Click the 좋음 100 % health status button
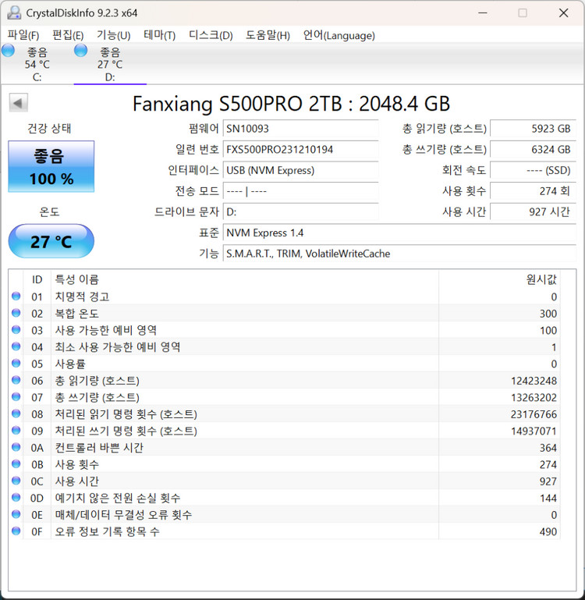 pos(51,166)
